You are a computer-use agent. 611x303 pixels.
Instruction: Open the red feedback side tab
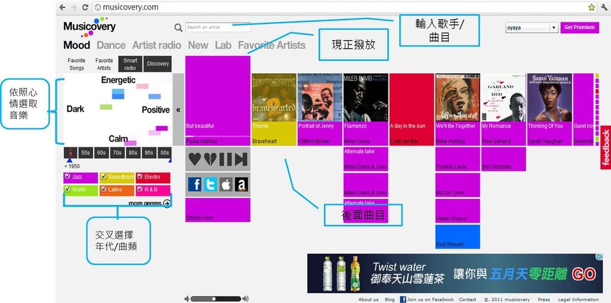[606, 148]
